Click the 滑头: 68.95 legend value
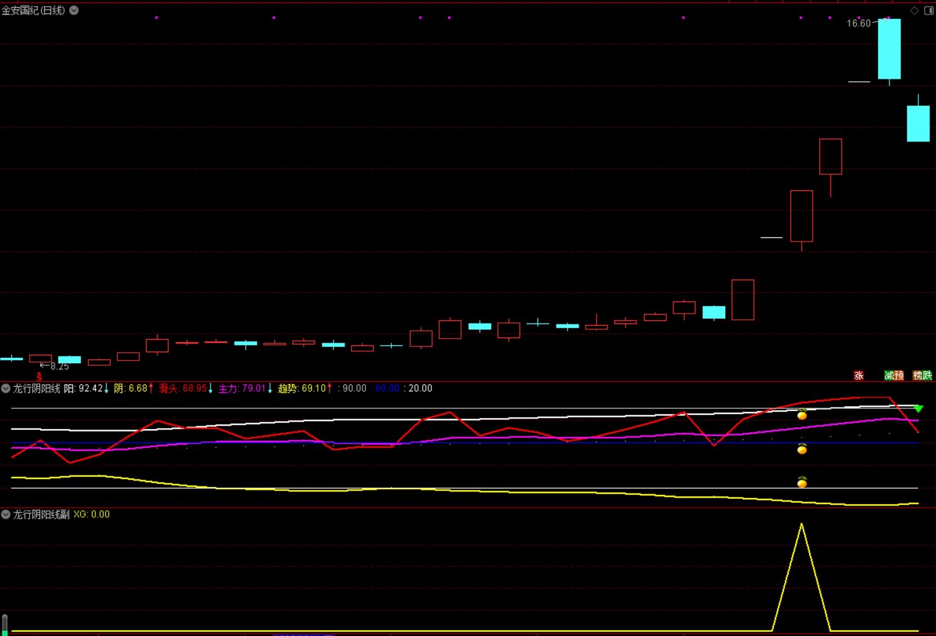 (183, 388)
